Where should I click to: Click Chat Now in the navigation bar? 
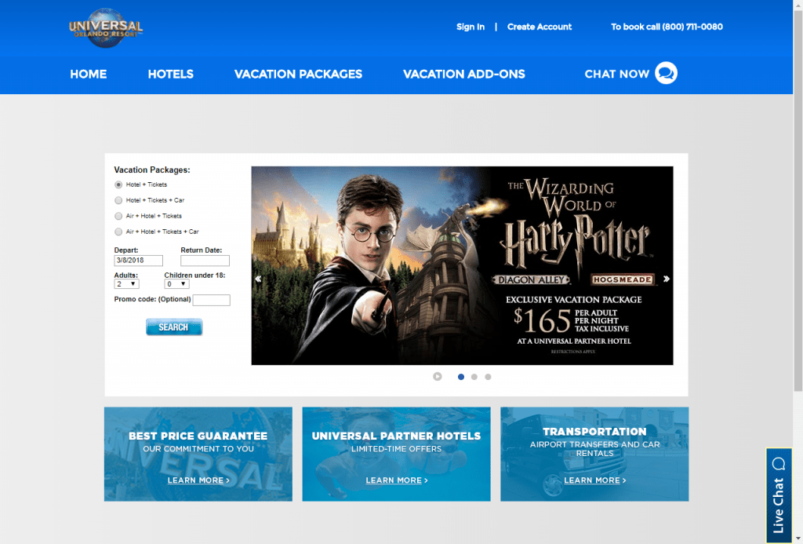point(616,75)
